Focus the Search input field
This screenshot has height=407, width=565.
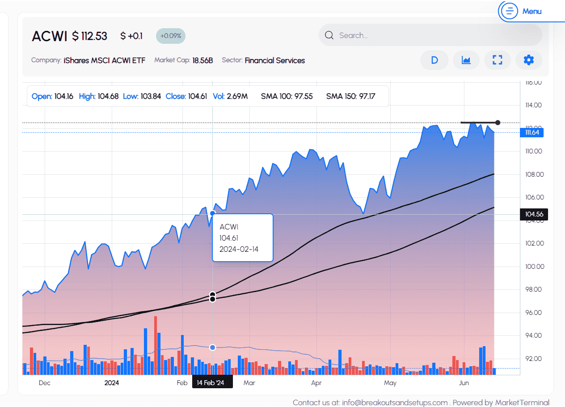(x=430, y=35)
